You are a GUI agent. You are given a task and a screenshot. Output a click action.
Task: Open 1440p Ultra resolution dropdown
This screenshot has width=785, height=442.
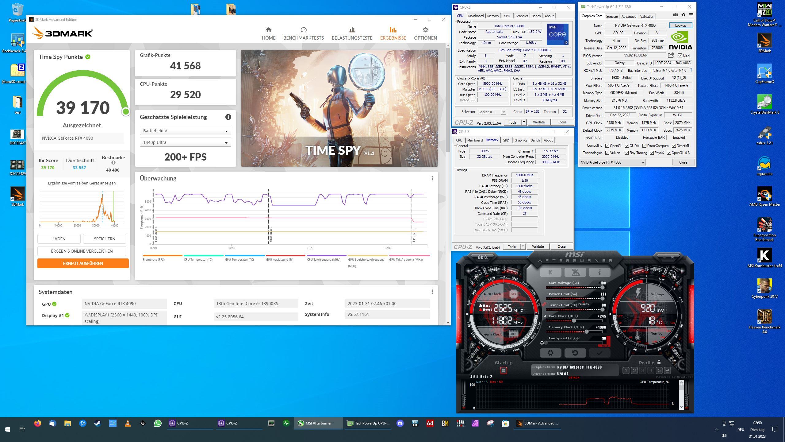point(185,142)
